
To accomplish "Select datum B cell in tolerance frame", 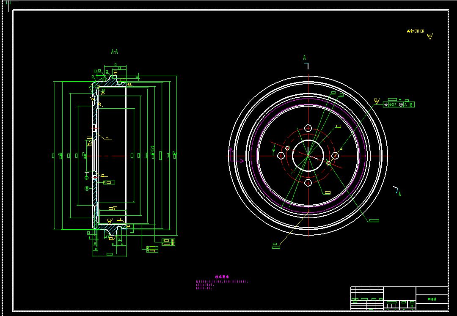I will tap(412, 105).
